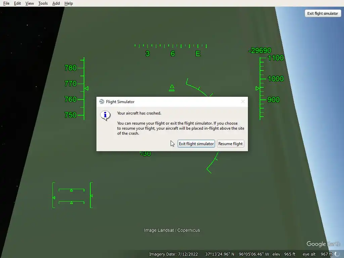Click Exit flight simulator in the crash dialog

pyautogui.click(x=196, y=144)
